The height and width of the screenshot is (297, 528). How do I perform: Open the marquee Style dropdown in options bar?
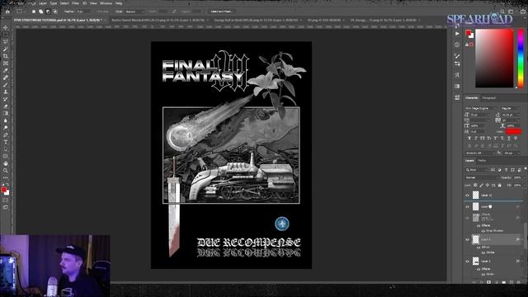(134, 12)
